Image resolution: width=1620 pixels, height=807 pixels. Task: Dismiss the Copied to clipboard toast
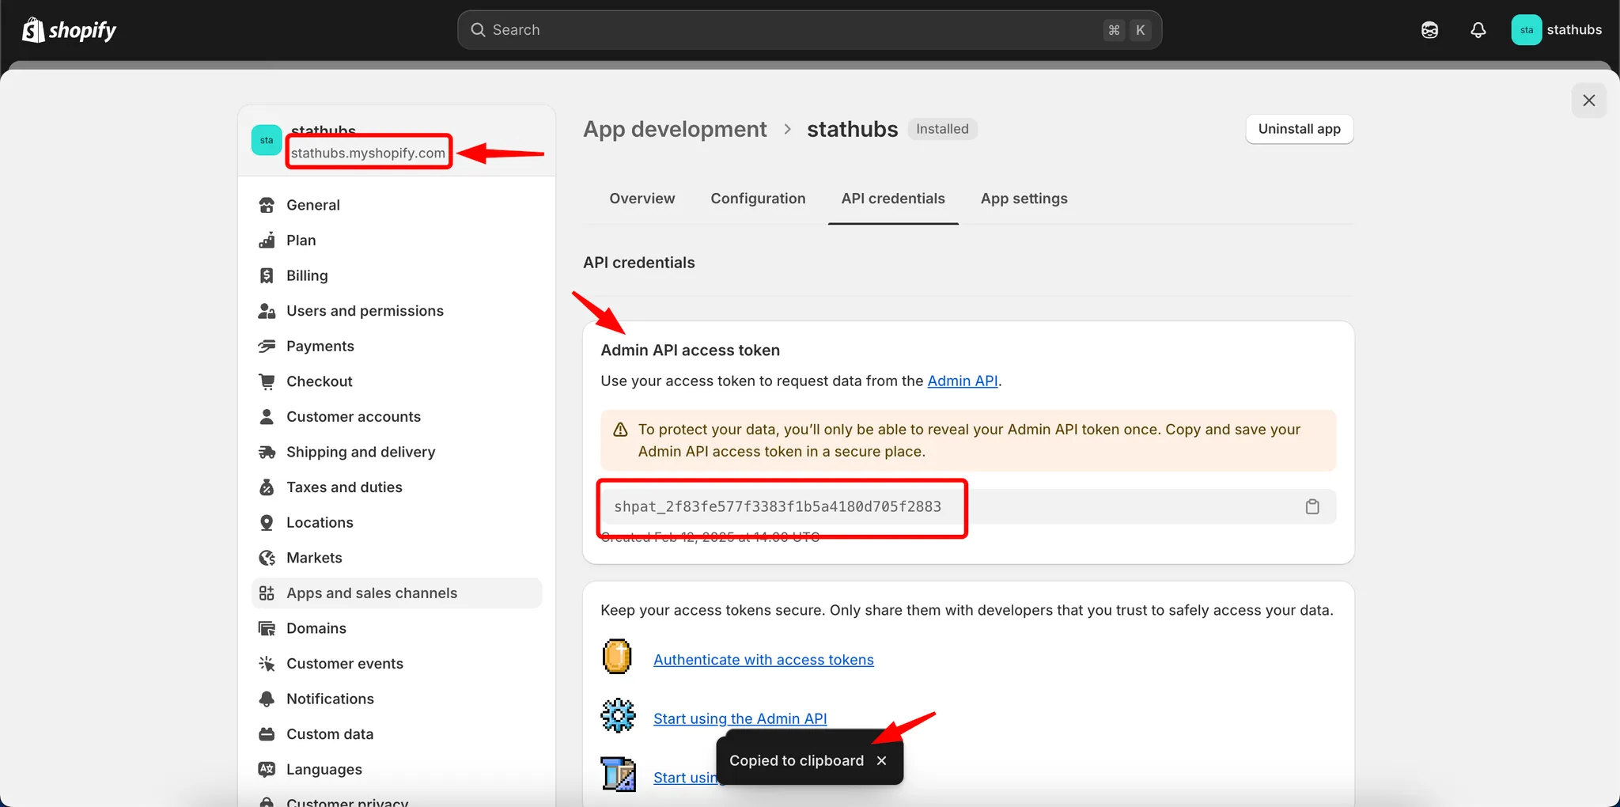pyautogui.click(x=881, y=760)
